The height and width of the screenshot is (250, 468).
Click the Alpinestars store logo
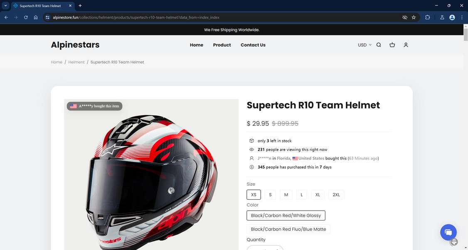(x=75, y=45)
